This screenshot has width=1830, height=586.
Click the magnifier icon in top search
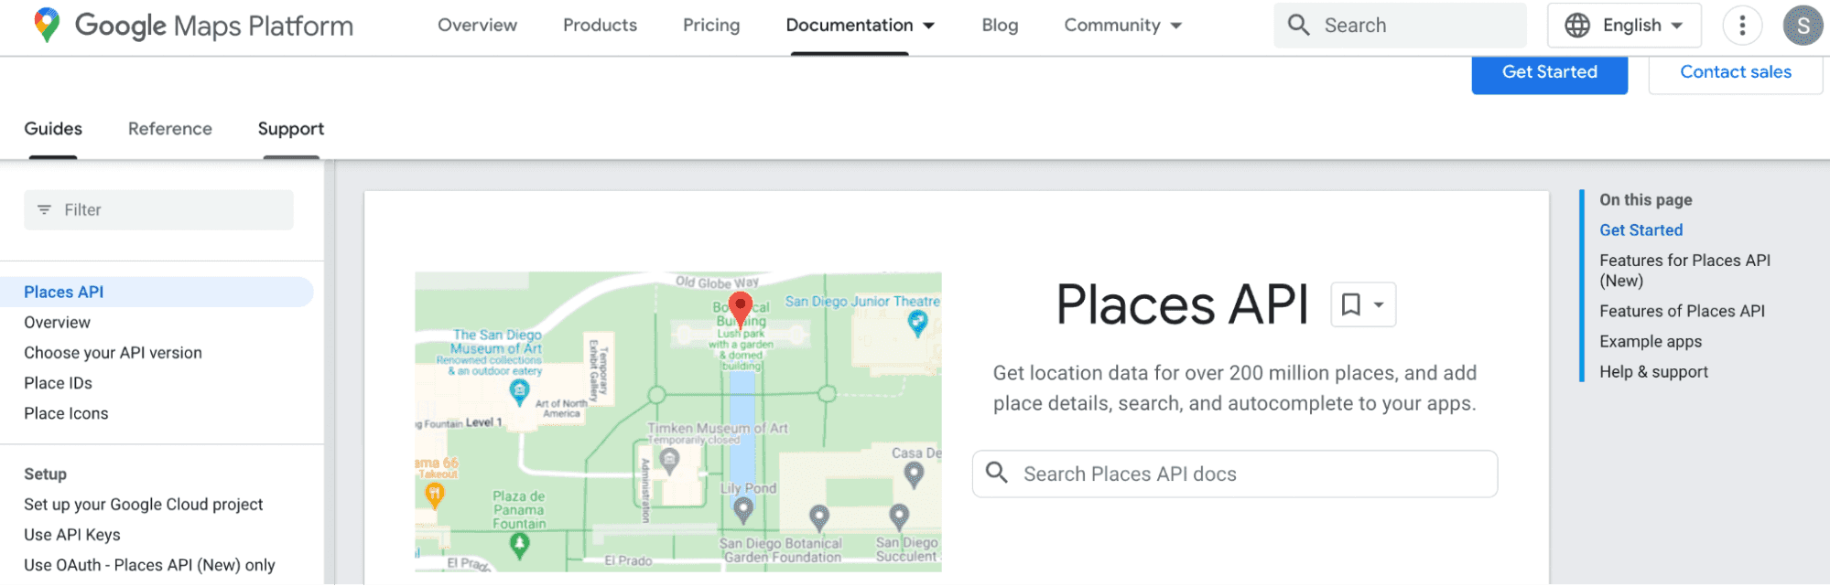tap(1298, 25)
